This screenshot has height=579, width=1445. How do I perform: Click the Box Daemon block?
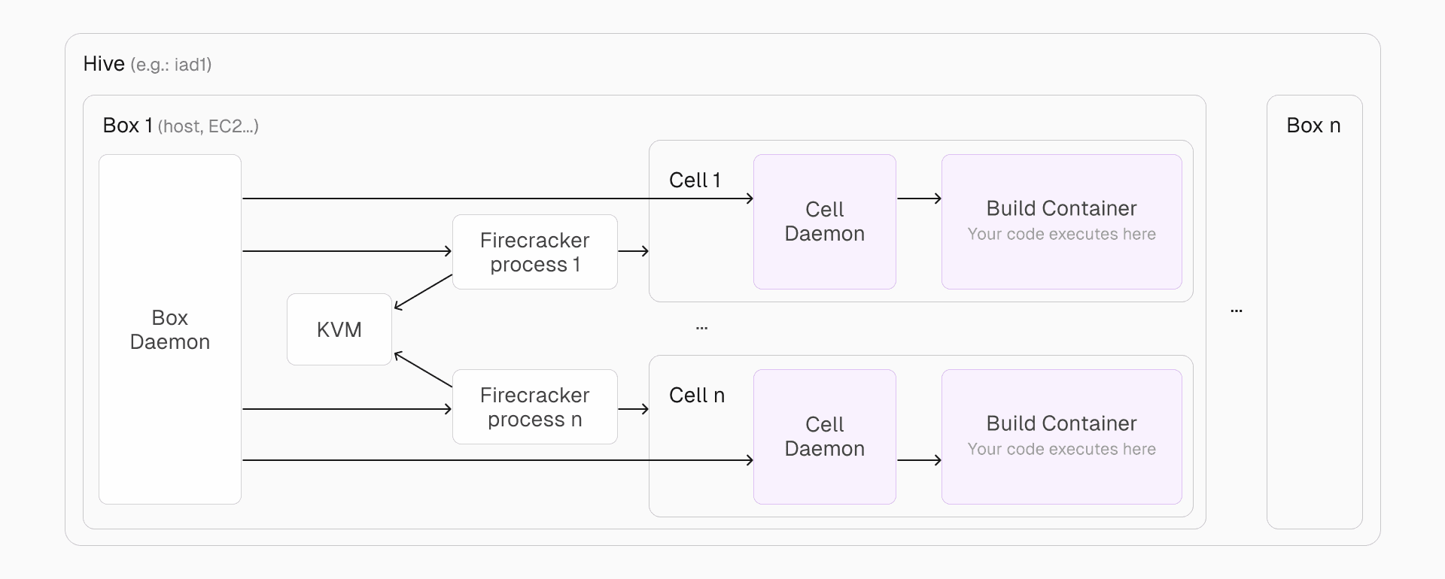(x=170, y=329)
